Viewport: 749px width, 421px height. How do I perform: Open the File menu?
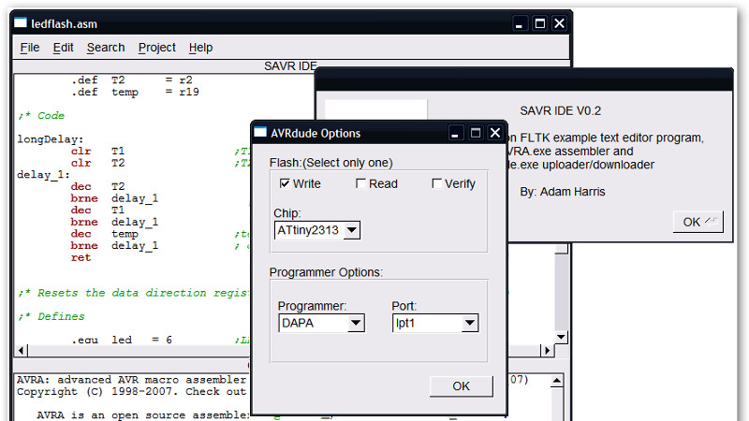coord(30,48)
